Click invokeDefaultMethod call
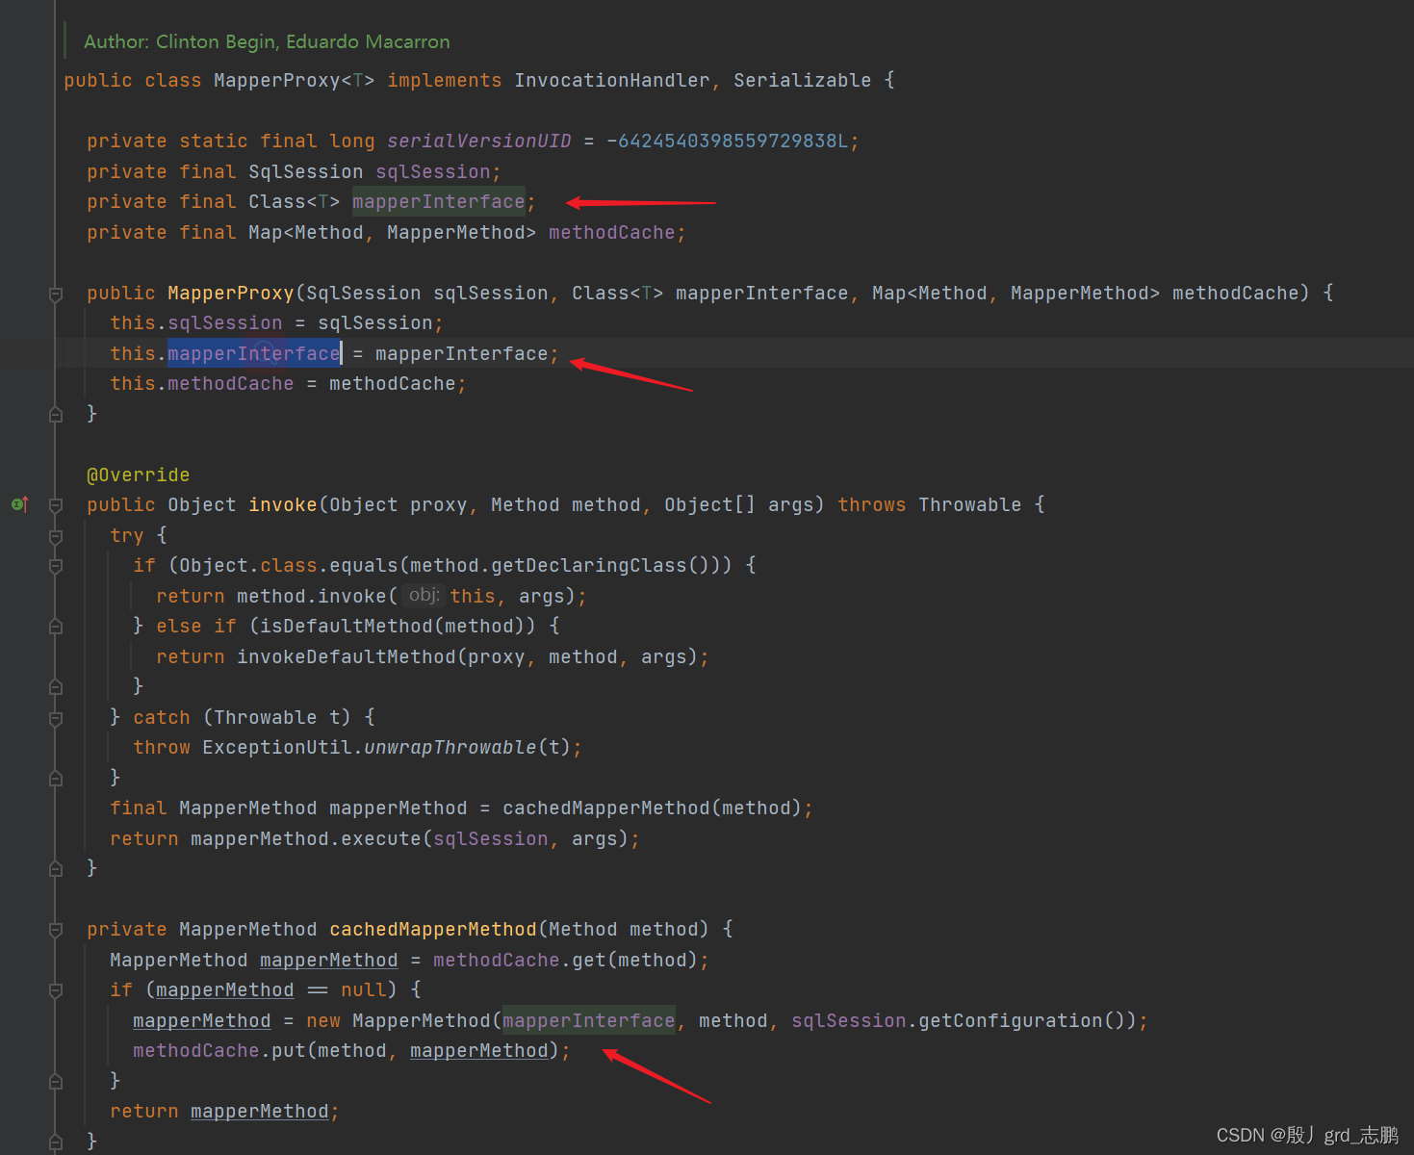 pos(347,657)
